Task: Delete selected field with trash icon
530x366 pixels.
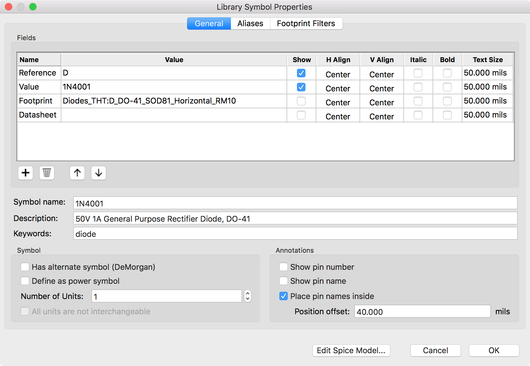Action: tap(47, 173)
